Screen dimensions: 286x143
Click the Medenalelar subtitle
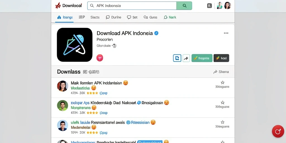[x=81, y=127]
